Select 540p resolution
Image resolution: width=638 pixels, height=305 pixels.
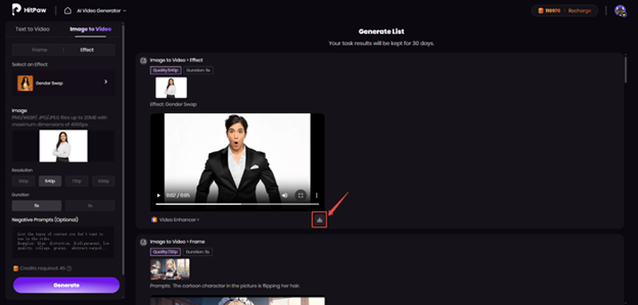click(x=52, y=181)
